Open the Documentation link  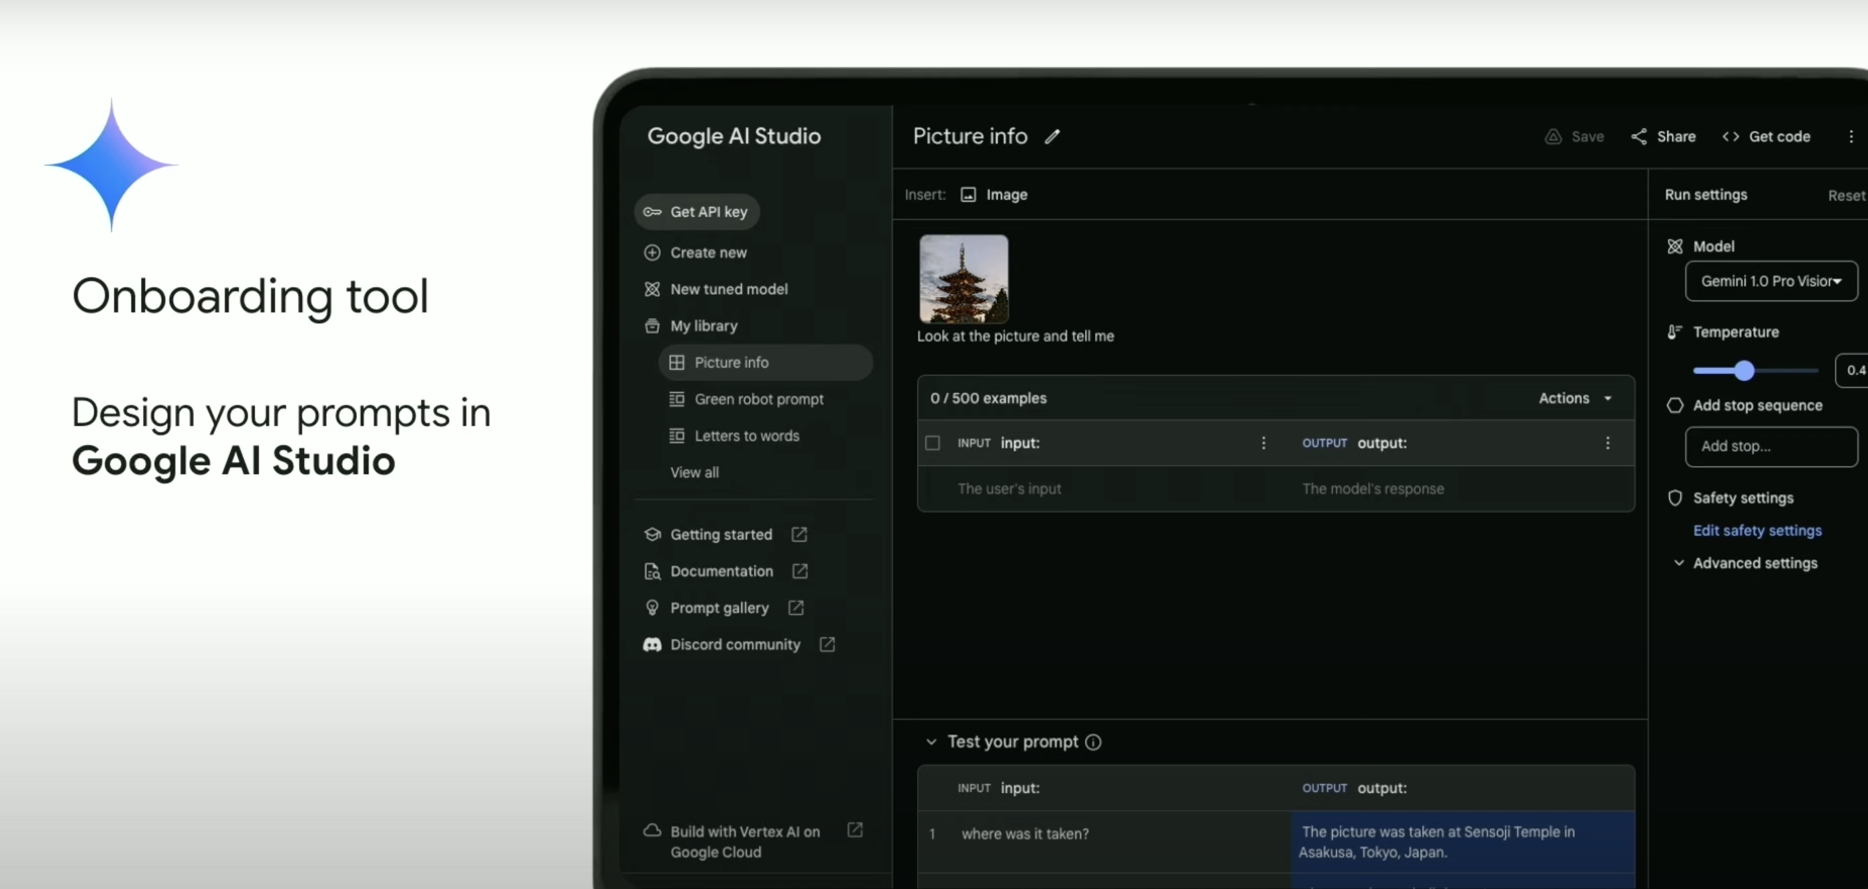(721, 571)
